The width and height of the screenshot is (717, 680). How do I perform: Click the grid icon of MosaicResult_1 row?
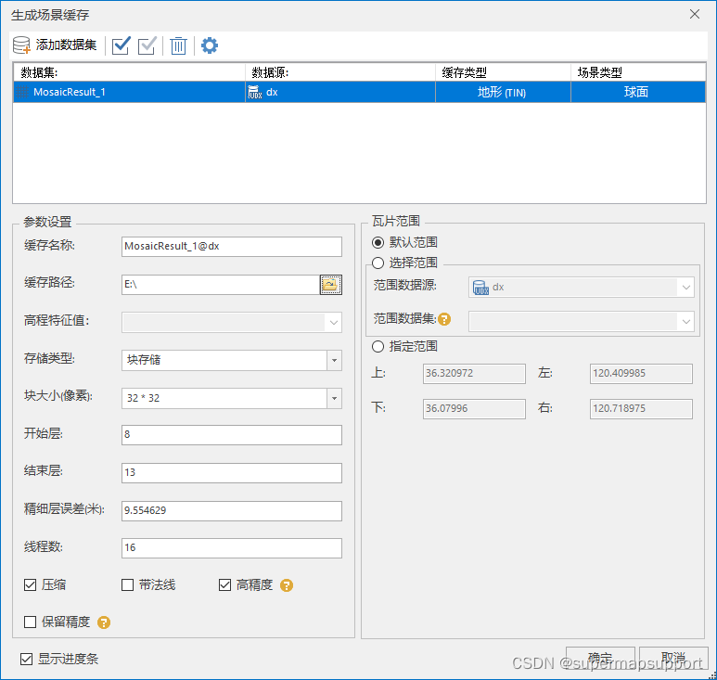[22, 92]
